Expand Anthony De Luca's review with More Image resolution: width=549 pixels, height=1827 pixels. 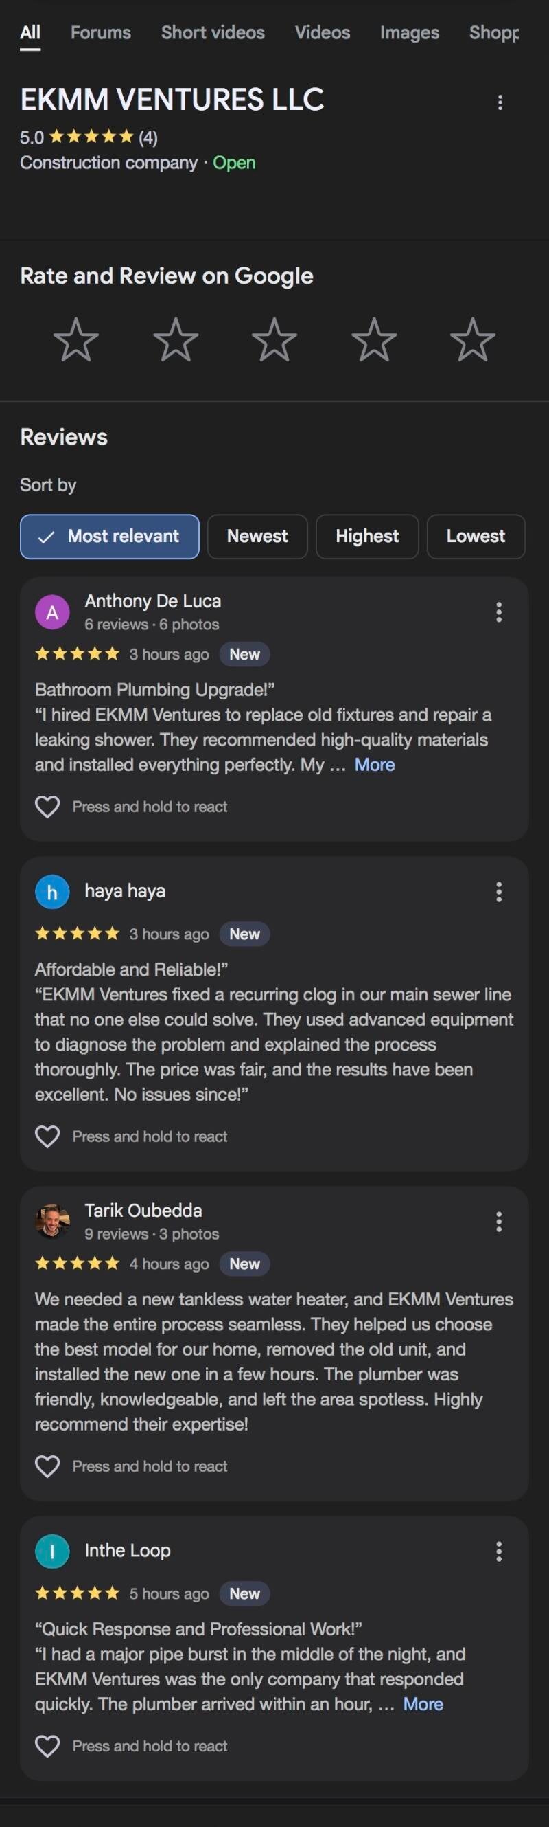pos(375,765)
